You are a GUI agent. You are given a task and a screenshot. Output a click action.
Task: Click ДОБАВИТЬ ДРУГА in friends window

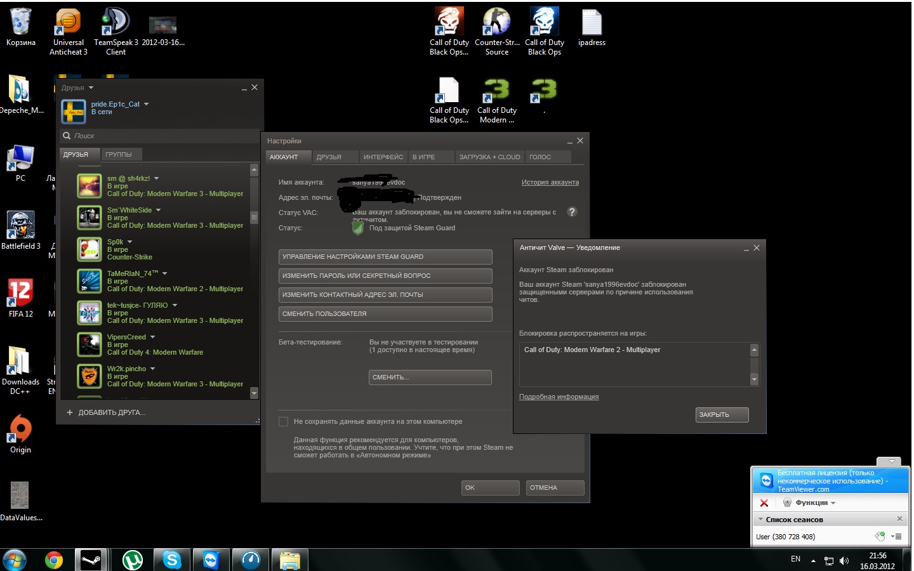(x=107, y=412)
